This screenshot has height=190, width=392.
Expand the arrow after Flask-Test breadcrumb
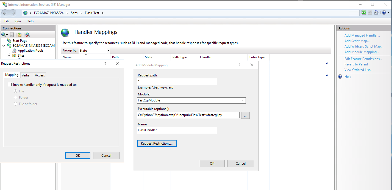pos(103,13)
